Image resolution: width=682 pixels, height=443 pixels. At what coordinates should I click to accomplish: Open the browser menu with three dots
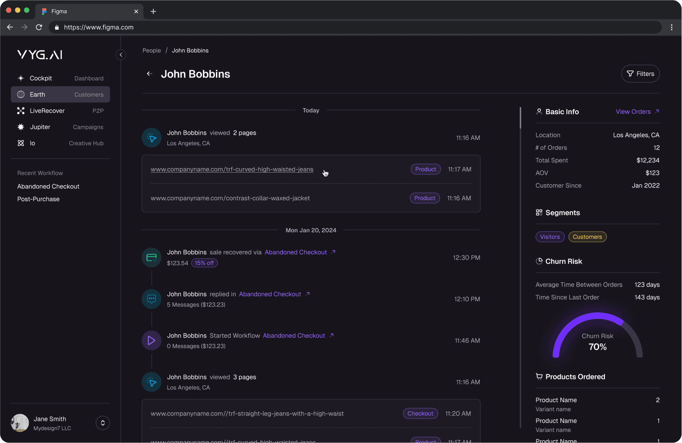click(672, 27)
